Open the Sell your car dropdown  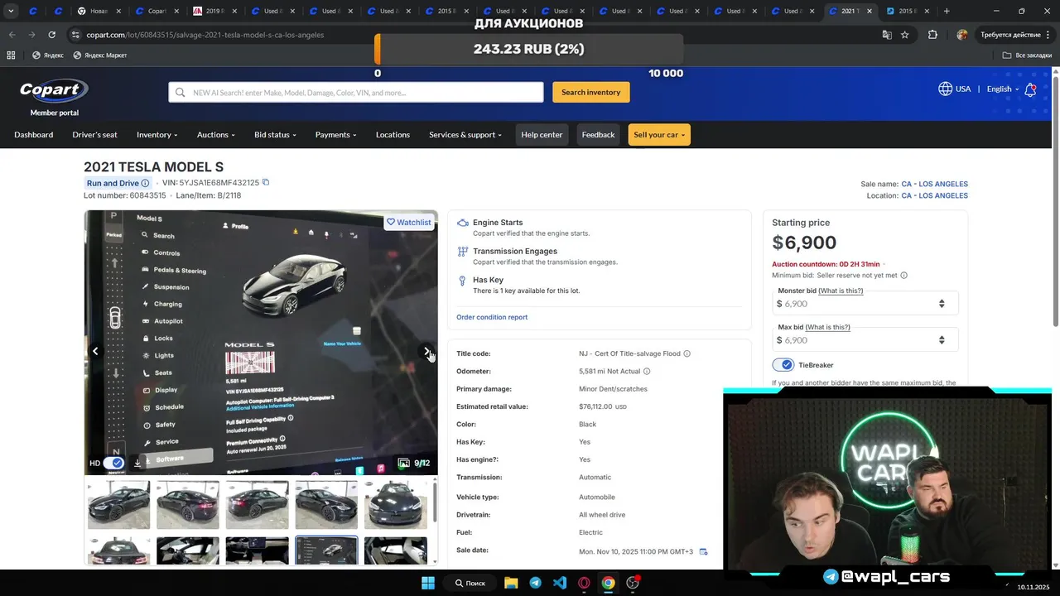point(659,135)
